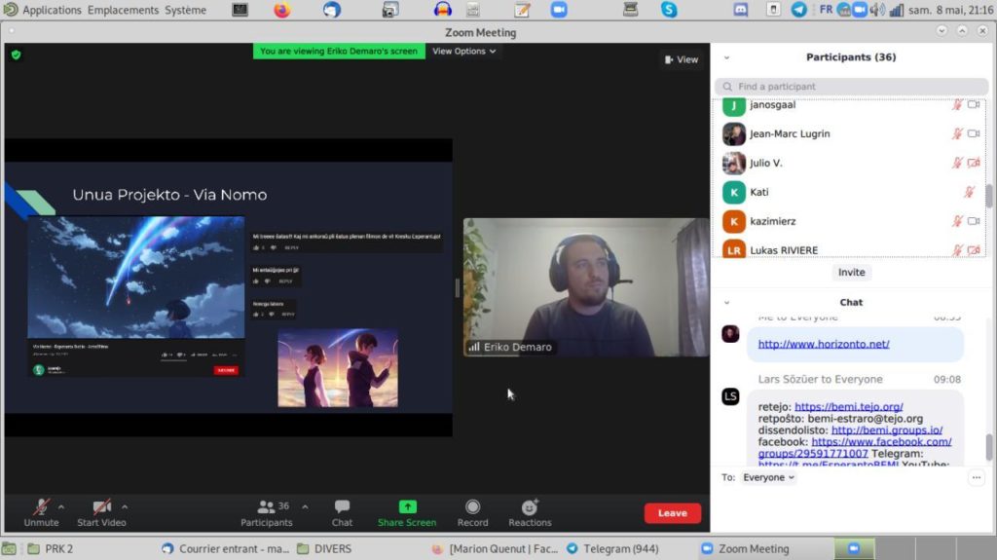The height and width of the screenshot is (560, 997).
Task: Grab the participants list scrollbar
Action: [x=989, y=196]
